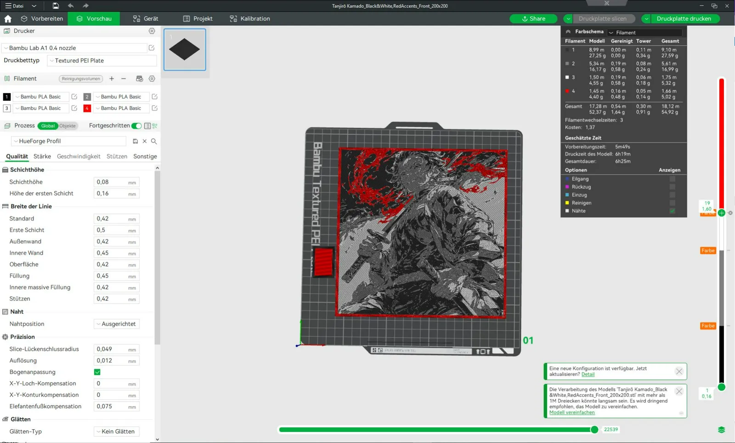Toggle the Fortgeschritten advanced switch
735x443 pixels.
(x=136, y=126)
